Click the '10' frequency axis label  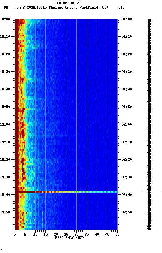click(x=35, y=235)
